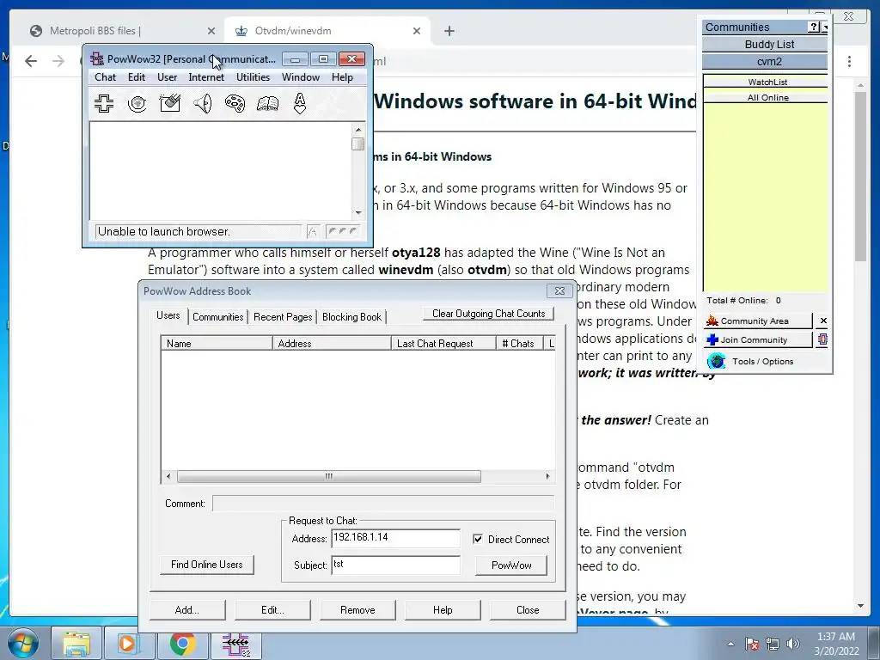Click Chrome icon in taskbar
The height and width of the screenshot is (660, 880).
point(182,644)
